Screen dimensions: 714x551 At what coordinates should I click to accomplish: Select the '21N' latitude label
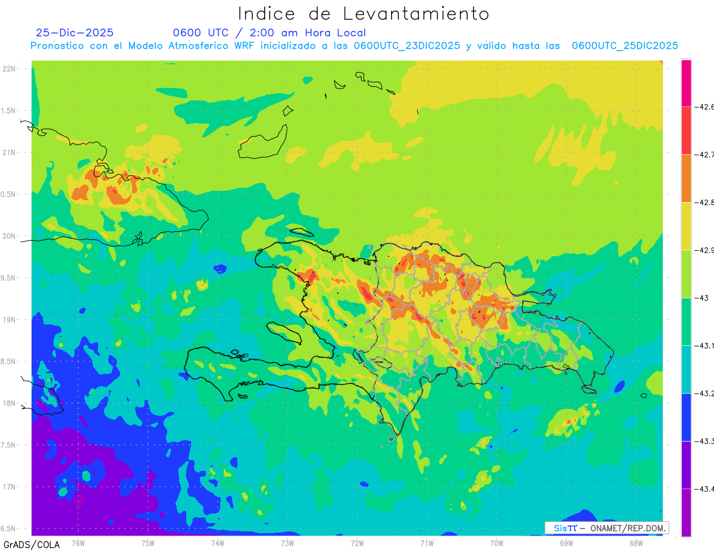click(x=10, y=152)
